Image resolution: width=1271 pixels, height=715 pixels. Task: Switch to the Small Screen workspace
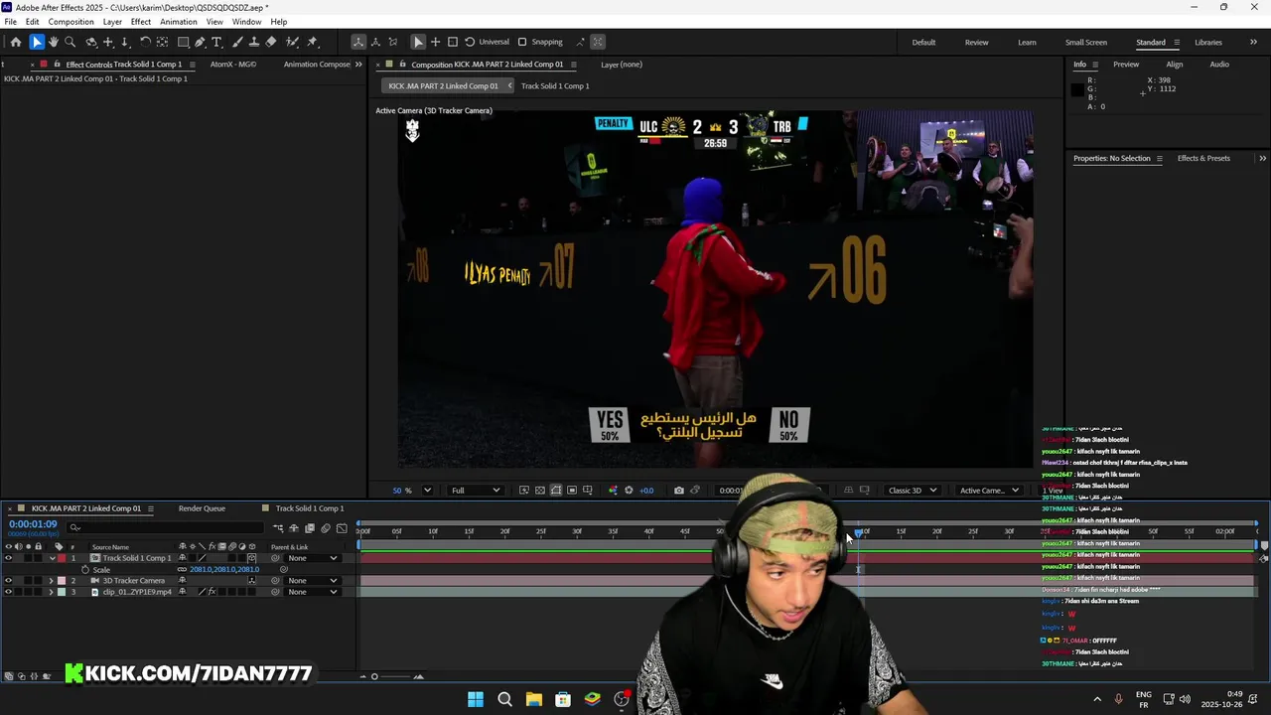1086,42
